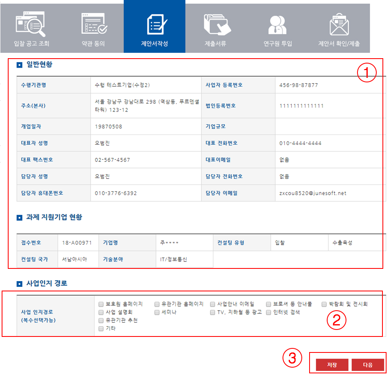The width and height of the screenshot is (389, 375).
Task: Click the red 다음 button
Action: point(368,365)
